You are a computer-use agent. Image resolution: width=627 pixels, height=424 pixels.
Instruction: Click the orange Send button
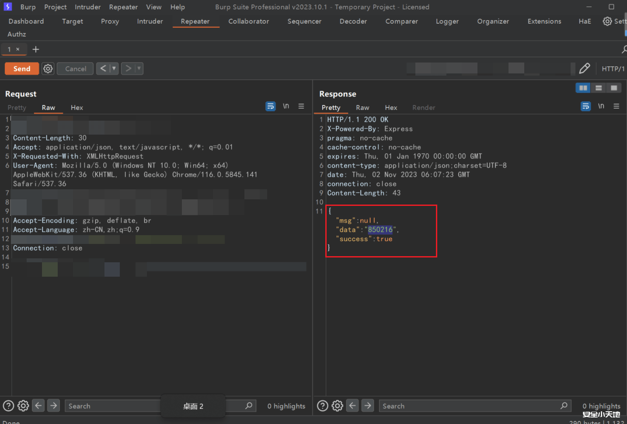click(x=22, y=69)
